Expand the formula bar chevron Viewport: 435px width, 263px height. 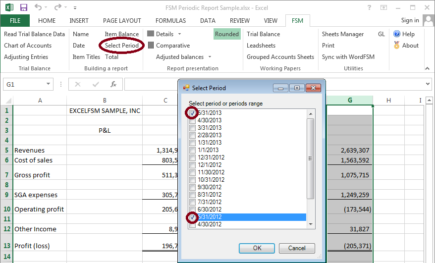428,84
